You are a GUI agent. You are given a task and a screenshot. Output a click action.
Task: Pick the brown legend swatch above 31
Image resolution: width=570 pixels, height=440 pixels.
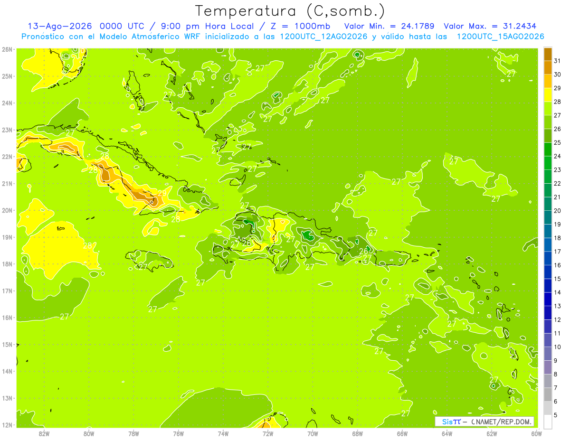click(548, 54)
